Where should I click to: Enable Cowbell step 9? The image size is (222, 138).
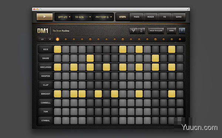tap(123, 103)
